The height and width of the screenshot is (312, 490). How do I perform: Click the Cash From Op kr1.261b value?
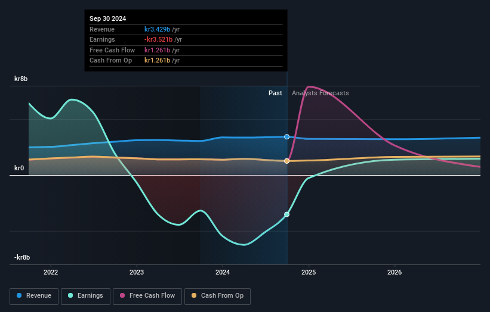pos(157,61)
